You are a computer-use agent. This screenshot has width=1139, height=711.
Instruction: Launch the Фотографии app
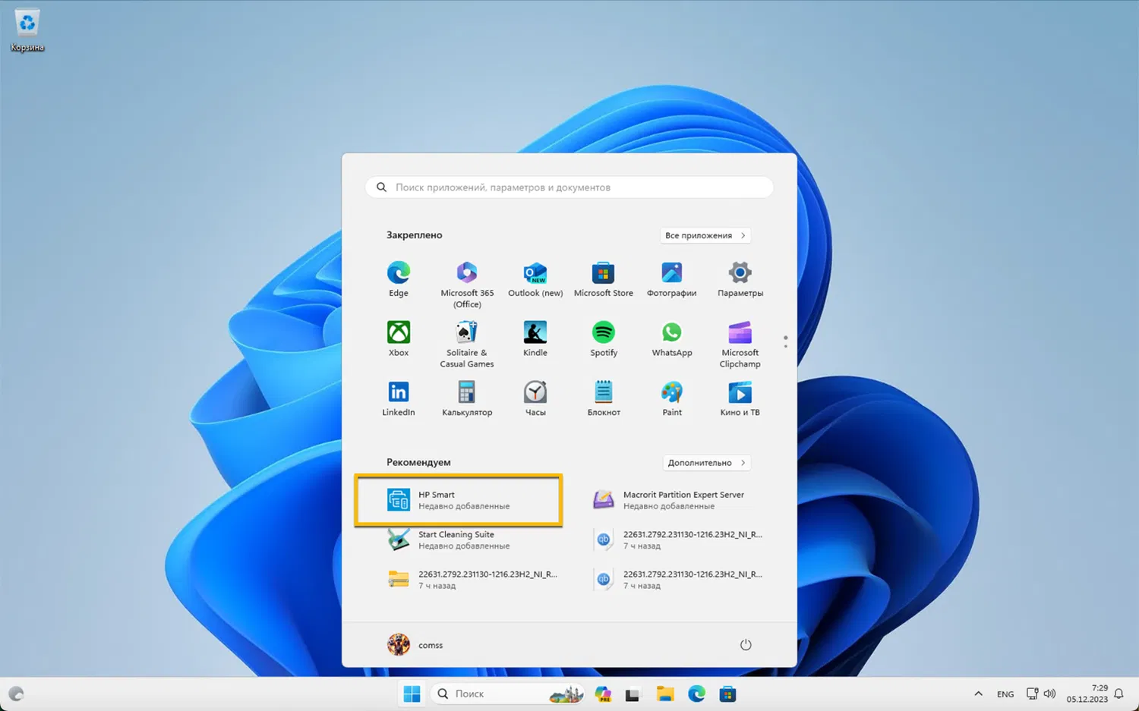[672, 279]
